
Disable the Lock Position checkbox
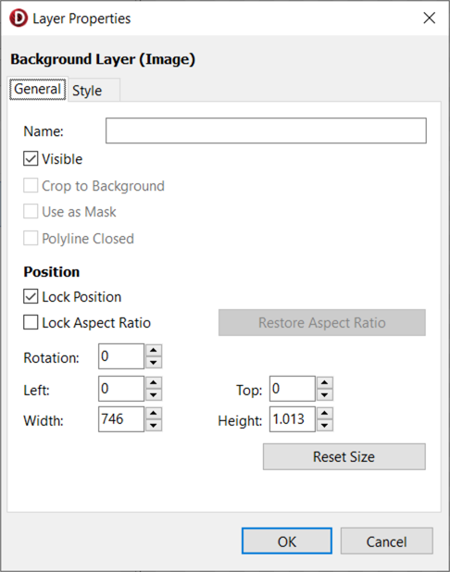(x=31, y=296)
